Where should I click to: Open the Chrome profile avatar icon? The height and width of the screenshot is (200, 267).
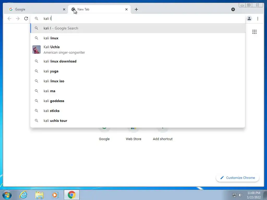pyautogui.click(x=249, y=18)
